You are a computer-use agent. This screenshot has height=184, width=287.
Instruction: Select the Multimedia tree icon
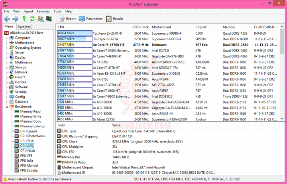point(12,62)
